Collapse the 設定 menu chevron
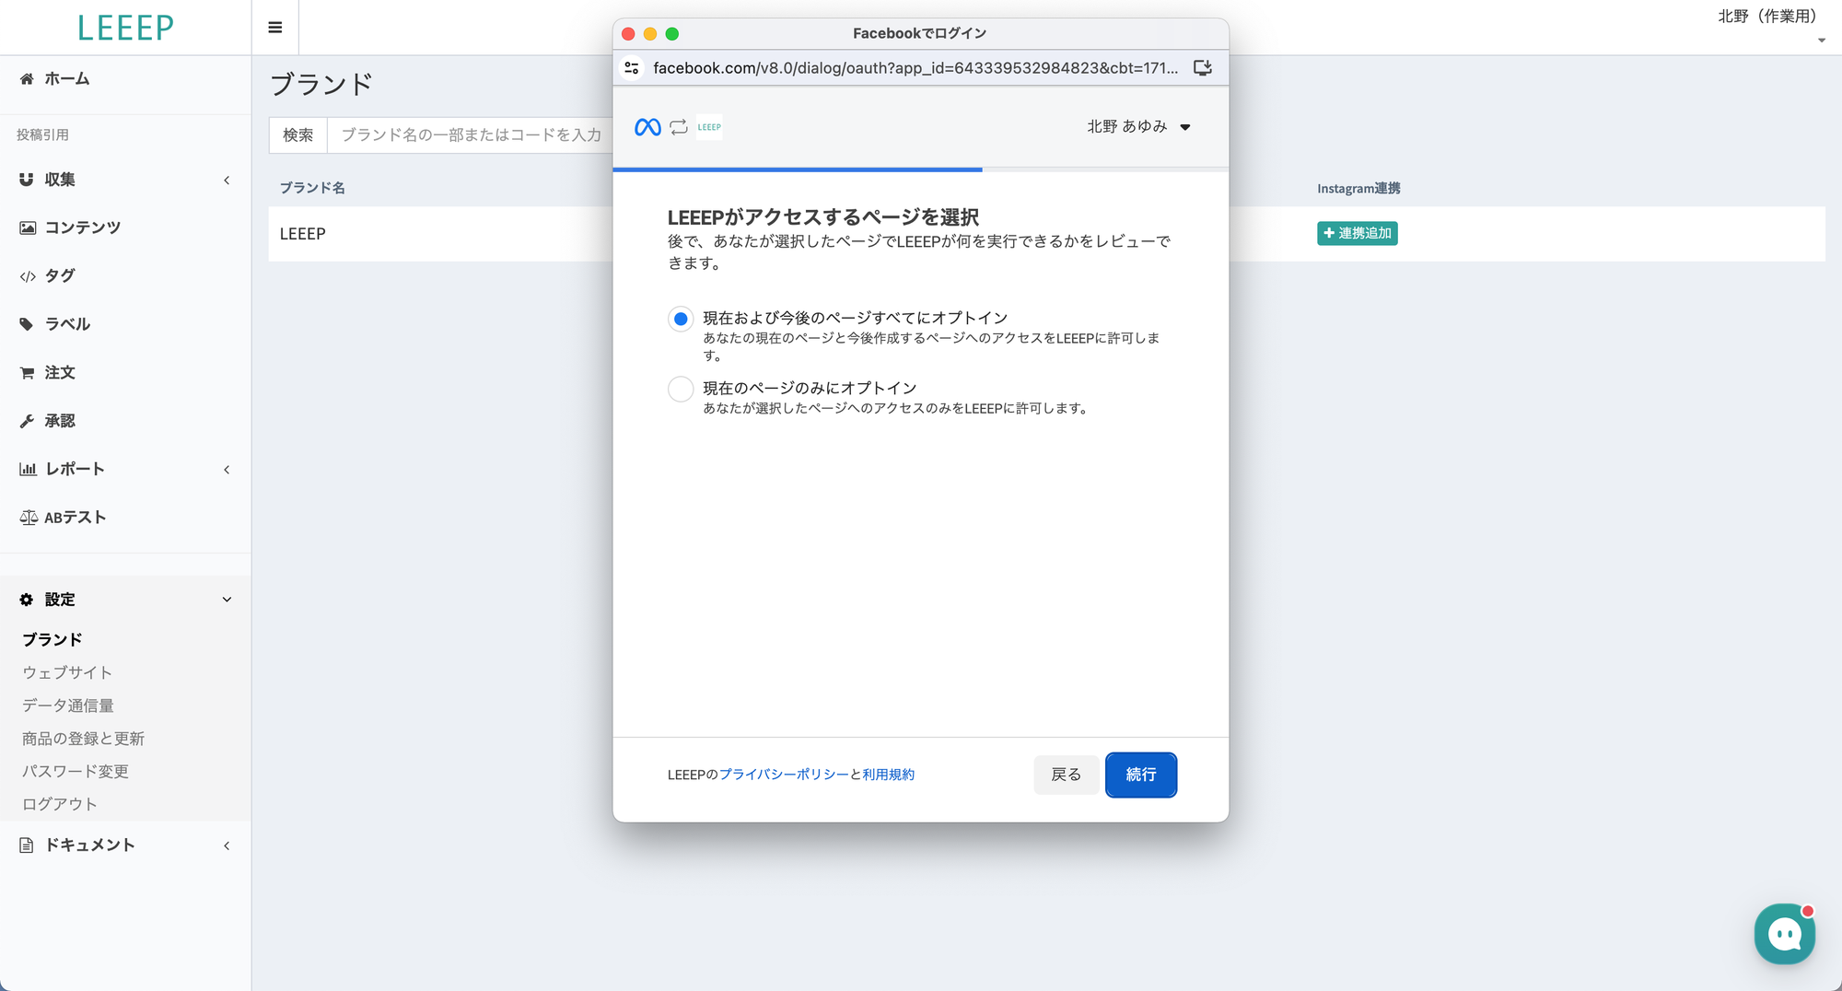 tap(227, 600)
